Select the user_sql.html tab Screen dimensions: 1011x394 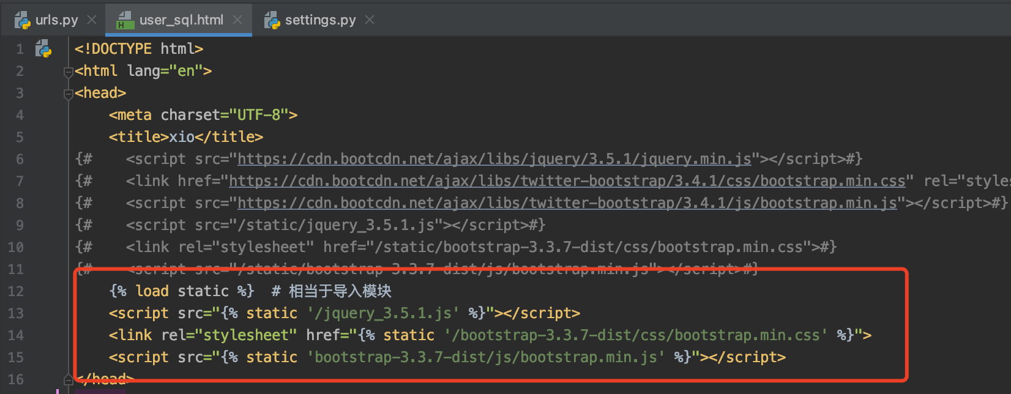coord(181,20)
